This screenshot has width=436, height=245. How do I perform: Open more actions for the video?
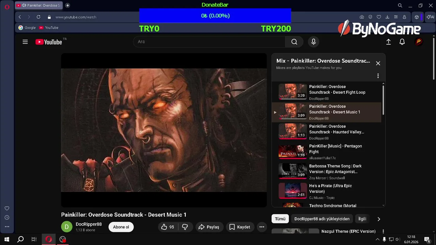[262, 227]
